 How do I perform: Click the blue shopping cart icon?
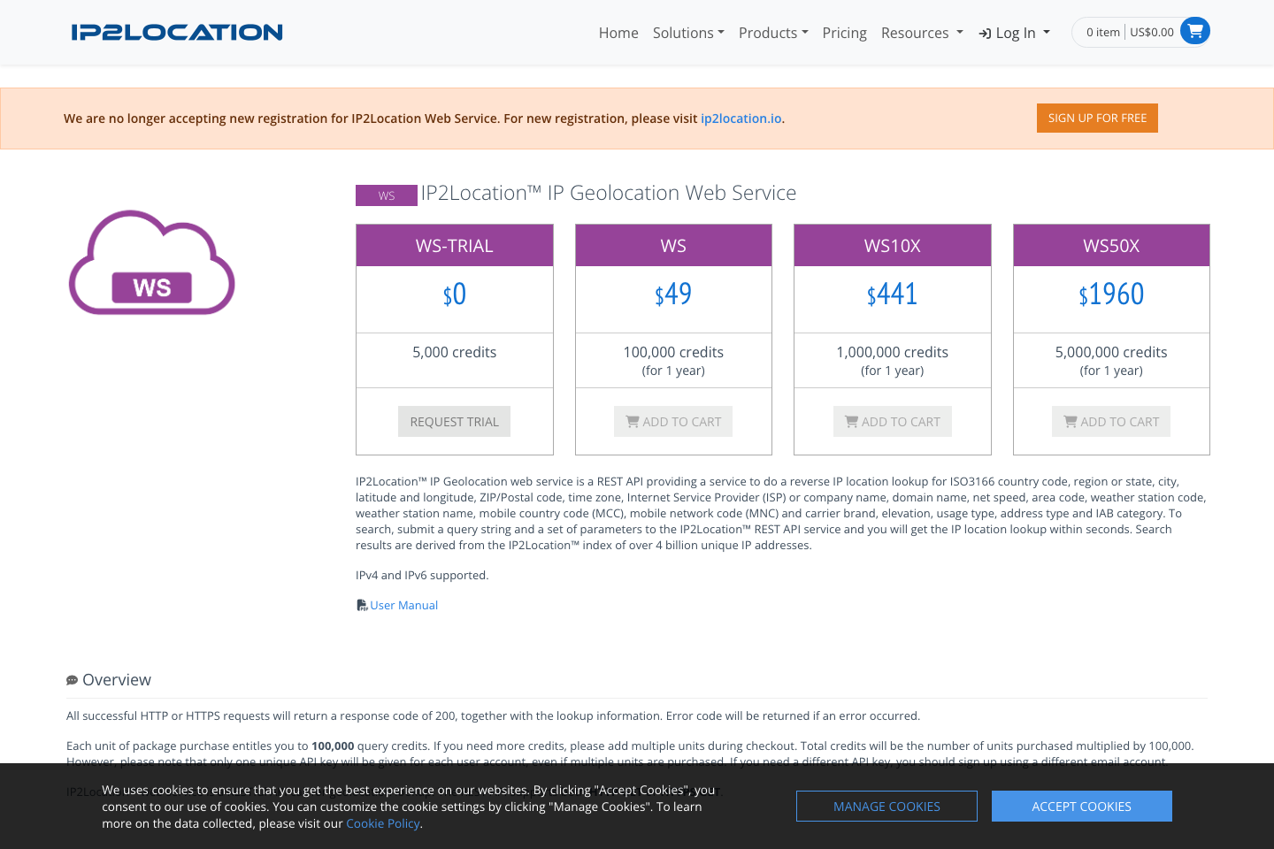(x=1196, y=30)
